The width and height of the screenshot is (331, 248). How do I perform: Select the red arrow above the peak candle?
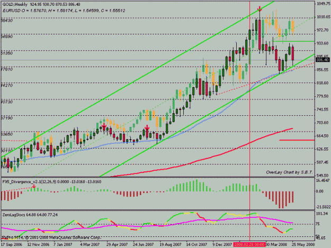pos(260,8)
